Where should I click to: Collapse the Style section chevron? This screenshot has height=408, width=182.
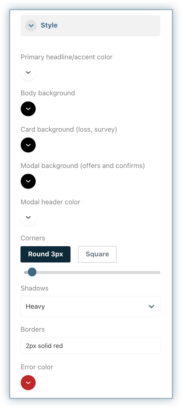click(31, 26)
